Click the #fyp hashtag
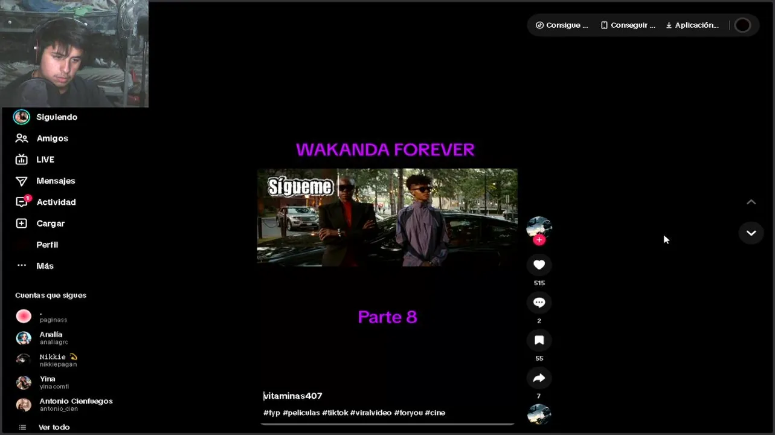The height and width of the screenshot is (435, 775). (x=272, y=413)
